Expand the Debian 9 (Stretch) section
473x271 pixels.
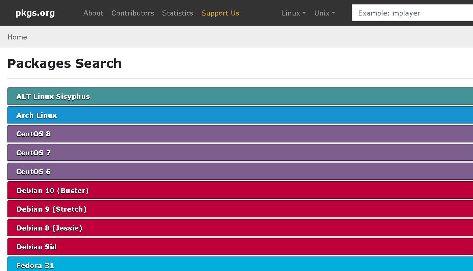[240, 209]
